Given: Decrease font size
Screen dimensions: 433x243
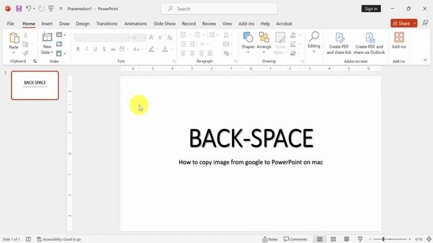Looking at the screenshot, I should point(160,38).
